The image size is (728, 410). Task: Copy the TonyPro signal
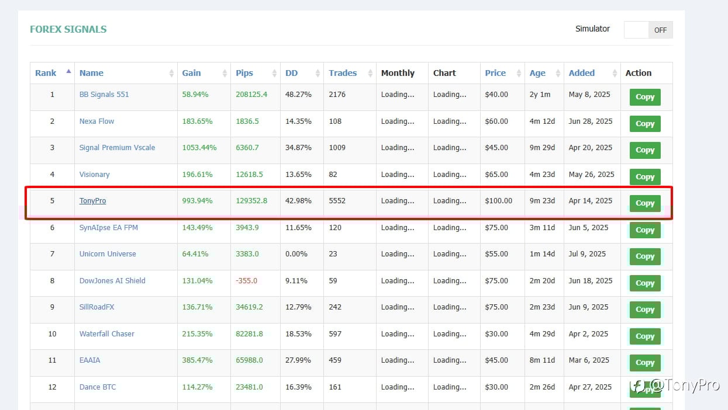(x=645, y=203)
